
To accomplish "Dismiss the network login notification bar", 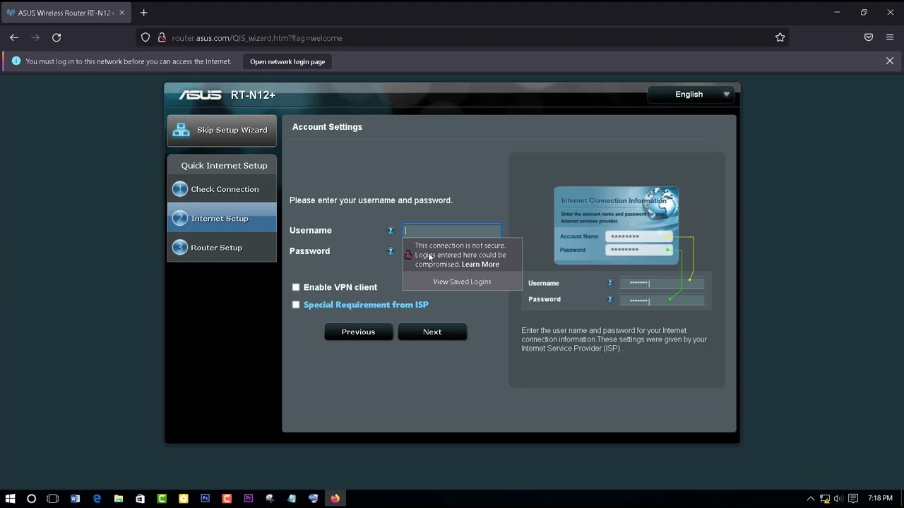I will [890, 61].
